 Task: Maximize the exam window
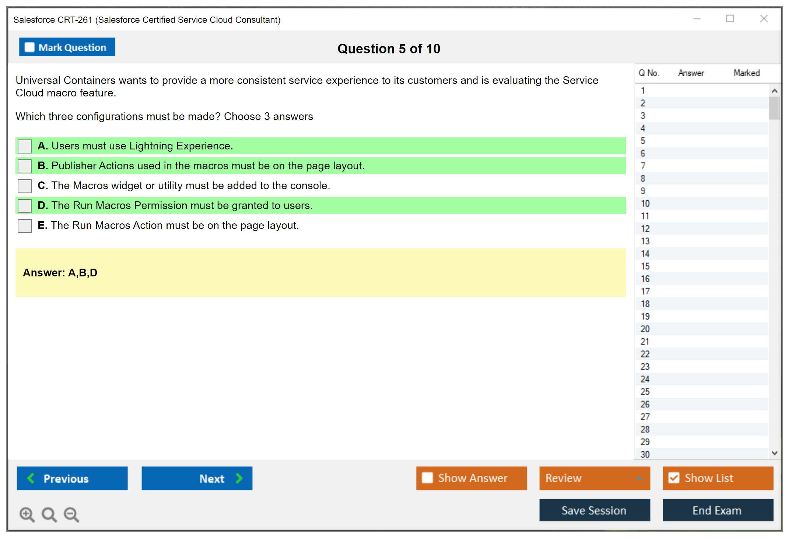(x=730, y=19)
